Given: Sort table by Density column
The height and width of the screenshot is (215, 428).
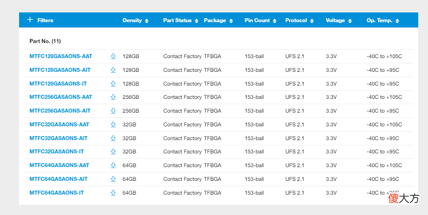Looking at the screenshot, I should click(x=135, y=20).
